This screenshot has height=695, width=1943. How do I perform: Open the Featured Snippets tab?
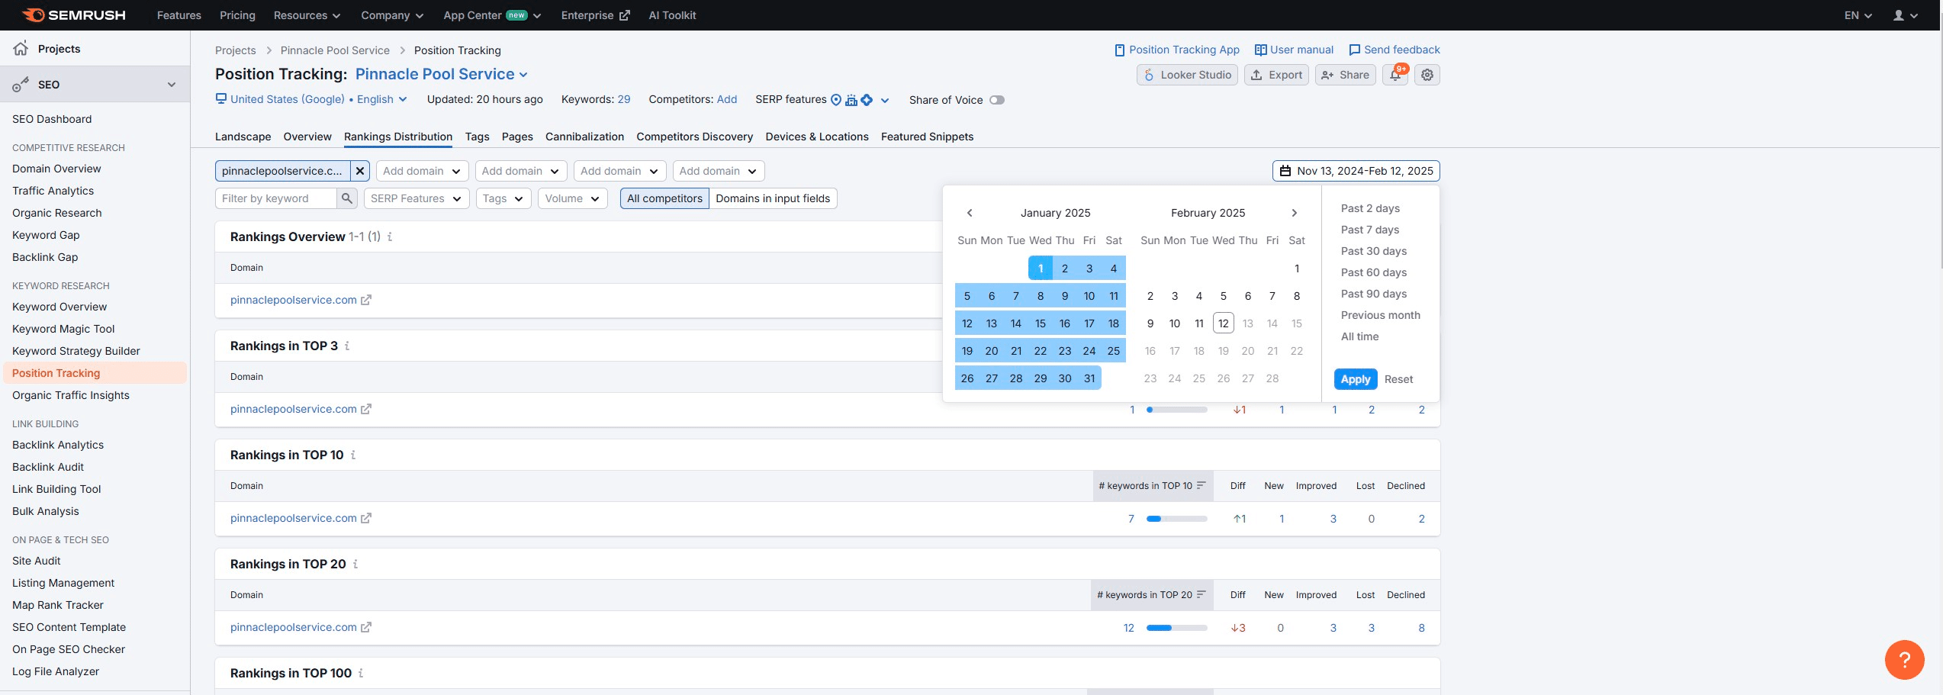click(927, 137)
